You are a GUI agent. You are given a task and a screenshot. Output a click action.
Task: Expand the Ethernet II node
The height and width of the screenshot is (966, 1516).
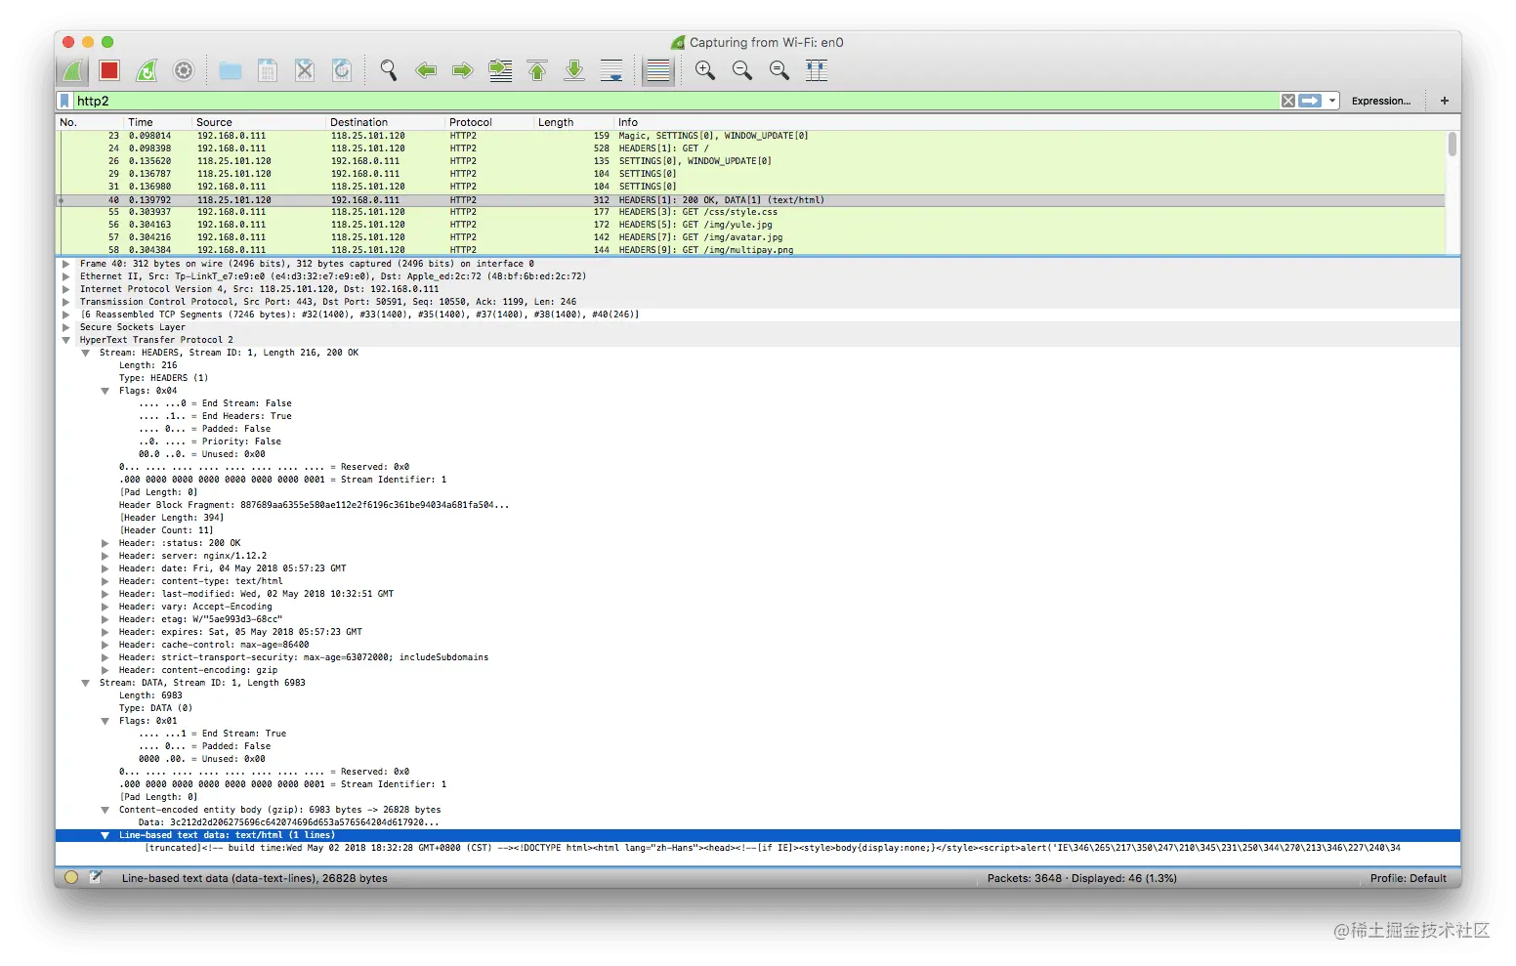65,276
